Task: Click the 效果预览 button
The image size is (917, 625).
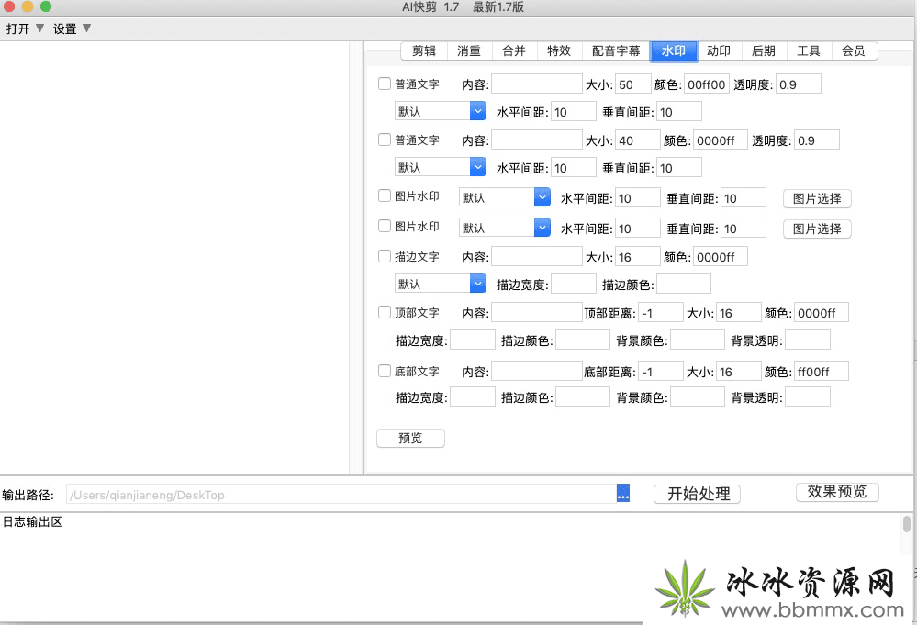Action: tap(836, 492)
